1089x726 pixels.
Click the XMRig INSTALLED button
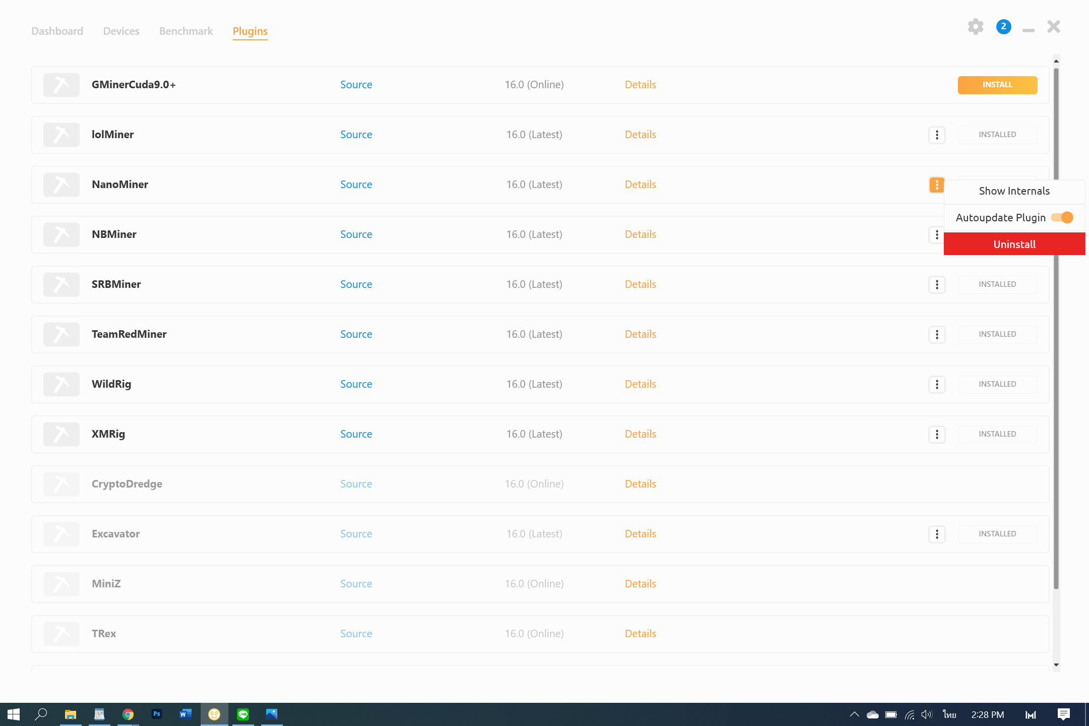[x=997, y=434]
